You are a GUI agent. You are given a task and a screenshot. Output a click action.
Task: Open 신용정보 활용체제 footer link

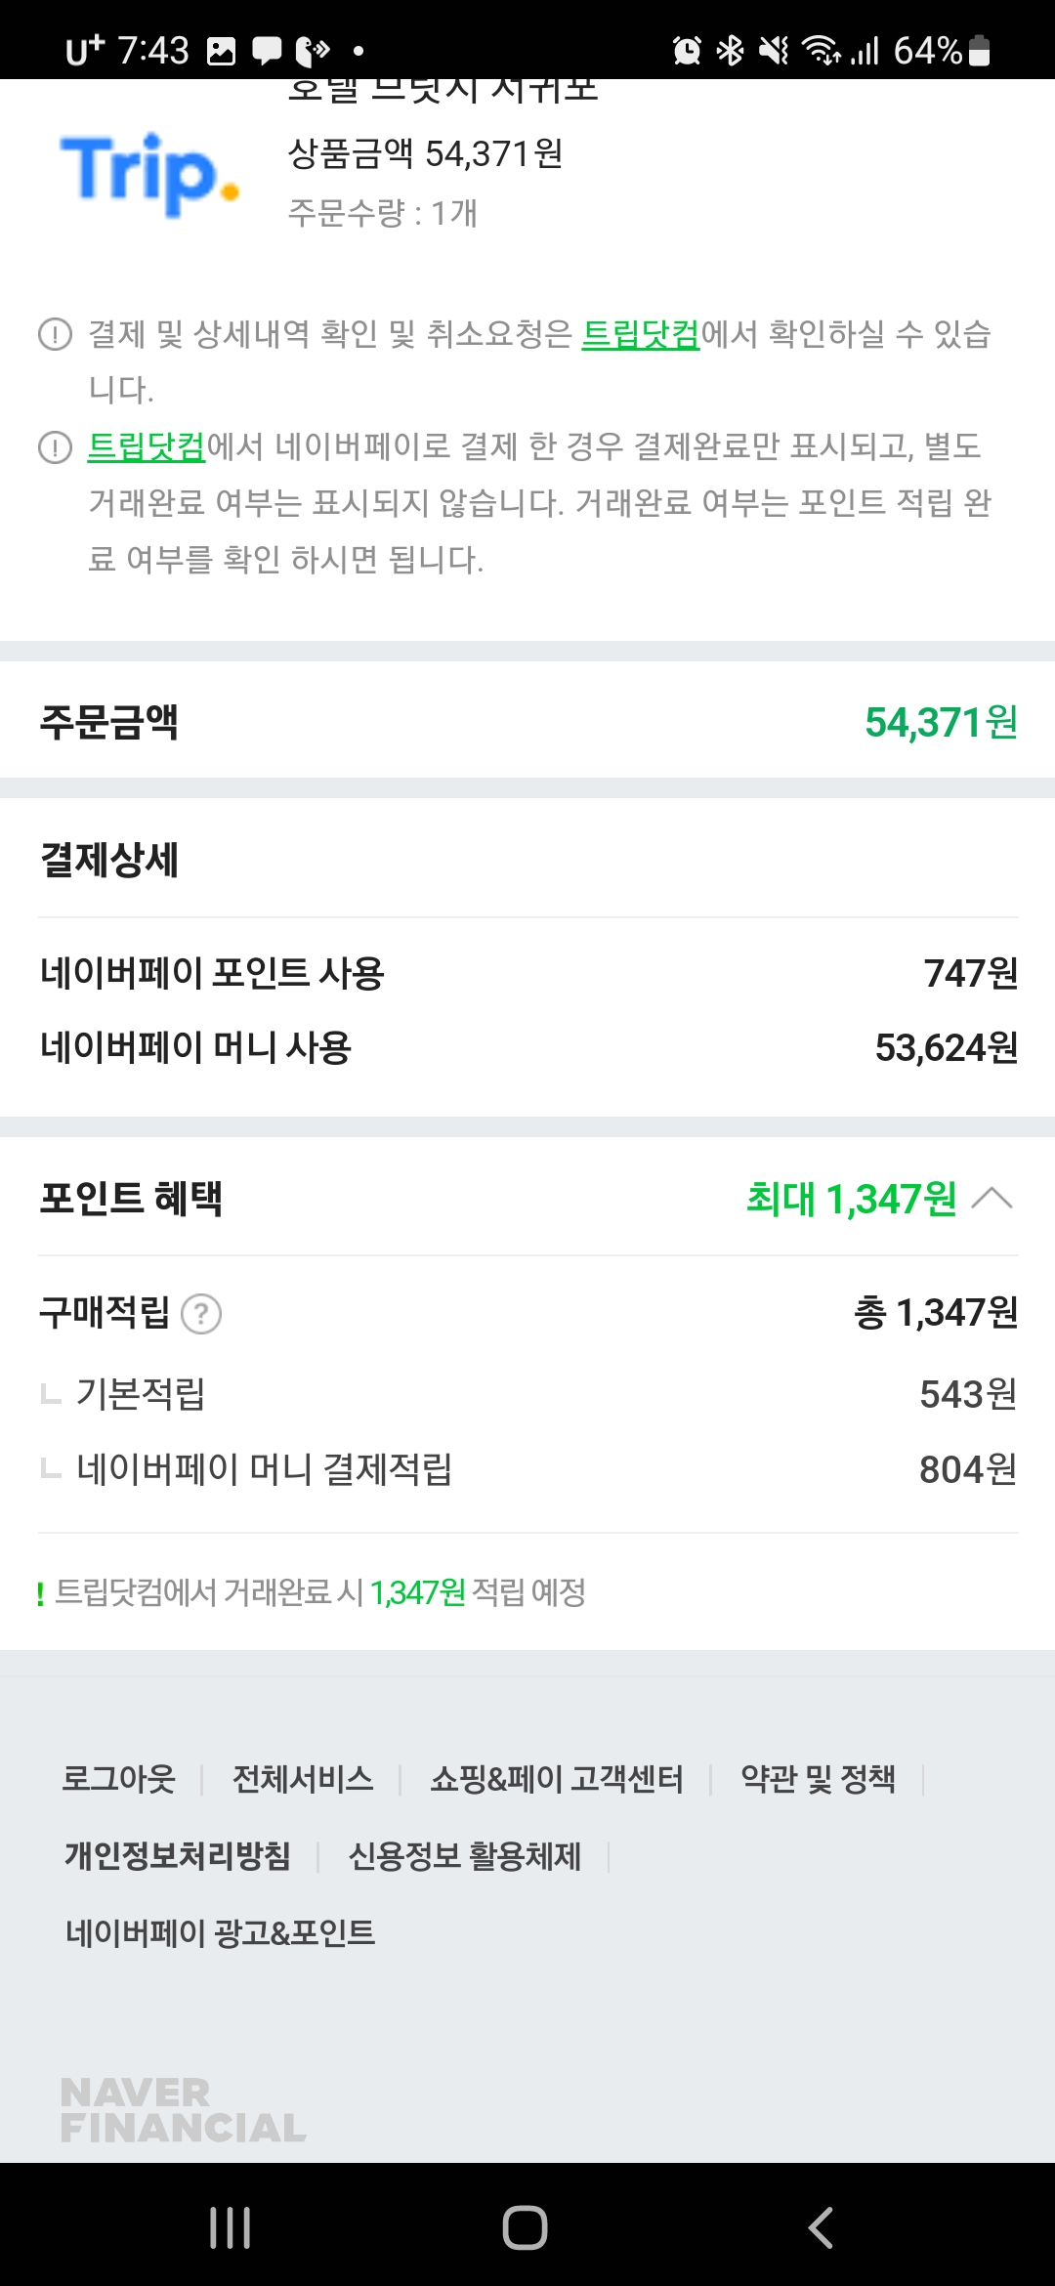(465, 1855)
